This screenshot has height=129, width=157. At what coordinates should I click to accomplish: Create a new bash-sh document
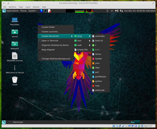coord(101,41)
